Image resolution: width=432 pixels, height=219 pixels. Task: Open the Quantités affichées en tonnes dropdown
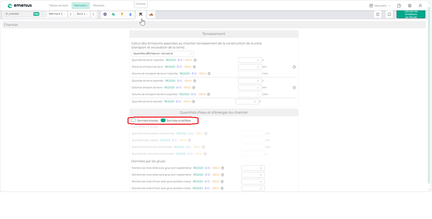click(x=162, y=53)
